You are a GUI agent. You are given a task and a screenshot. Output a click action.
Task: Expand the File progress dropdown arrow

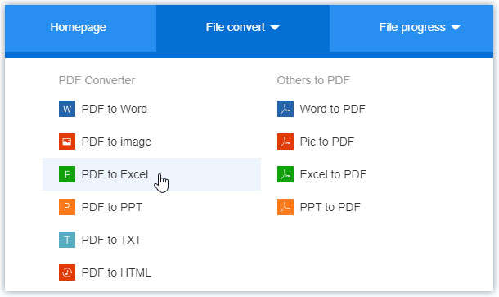click(x=456, y=28)
